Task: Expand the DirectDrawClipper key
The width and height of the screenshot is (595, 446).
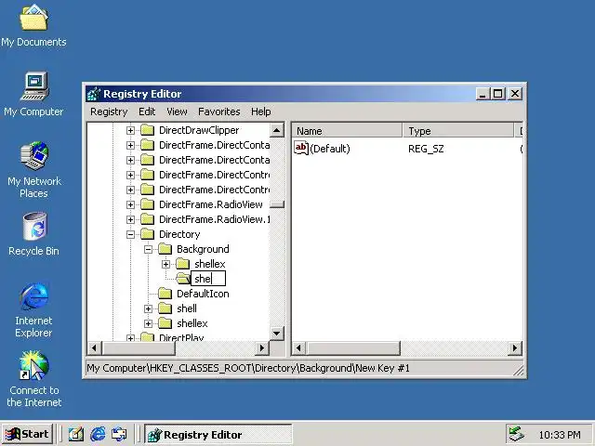Action: click(130, 130)
